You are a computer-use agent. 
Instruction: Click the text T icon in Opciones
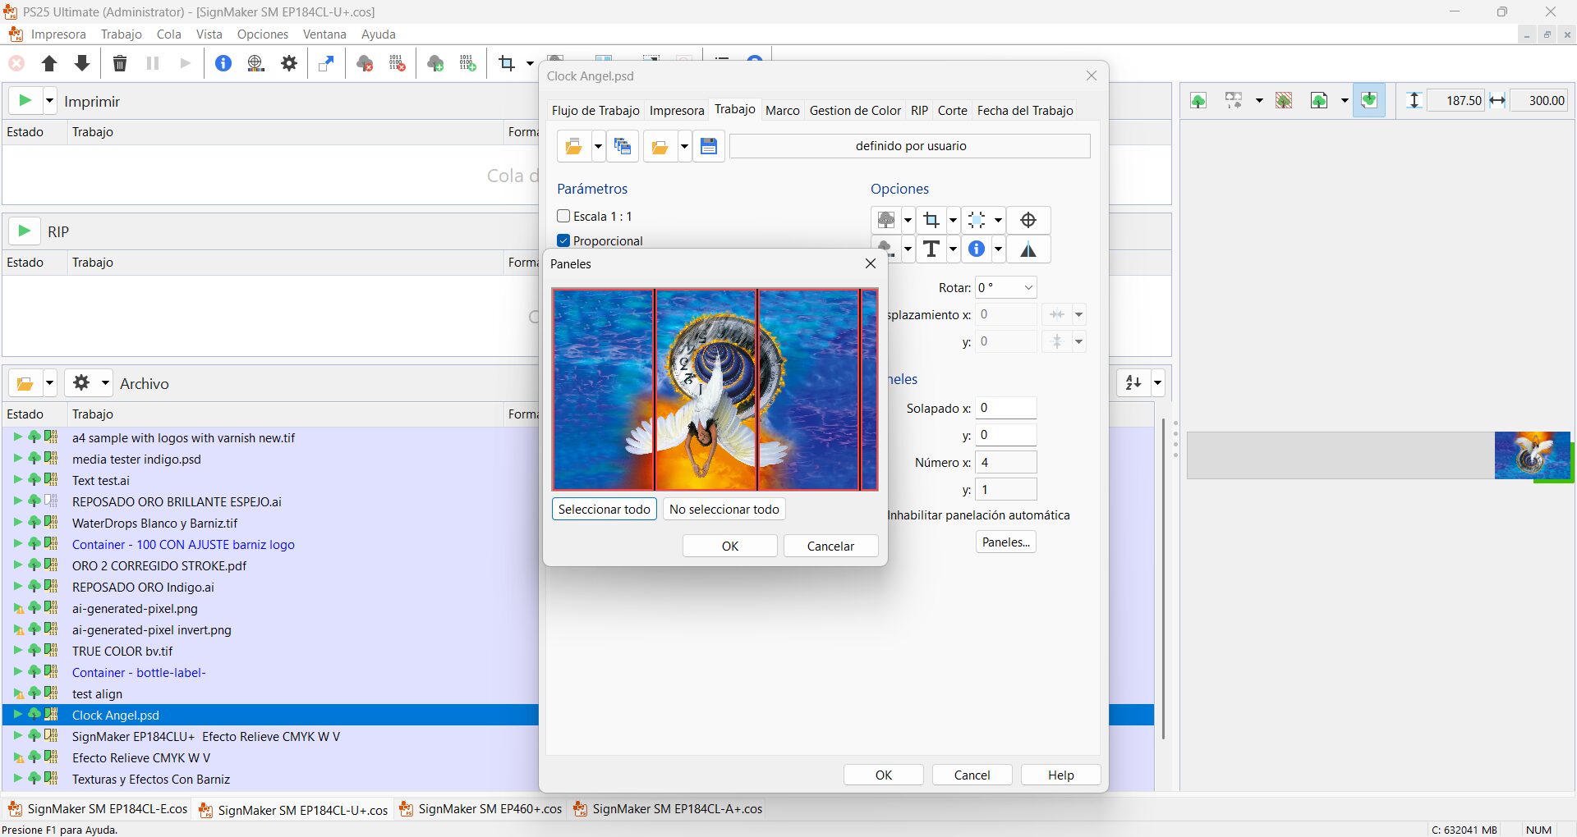931,249
